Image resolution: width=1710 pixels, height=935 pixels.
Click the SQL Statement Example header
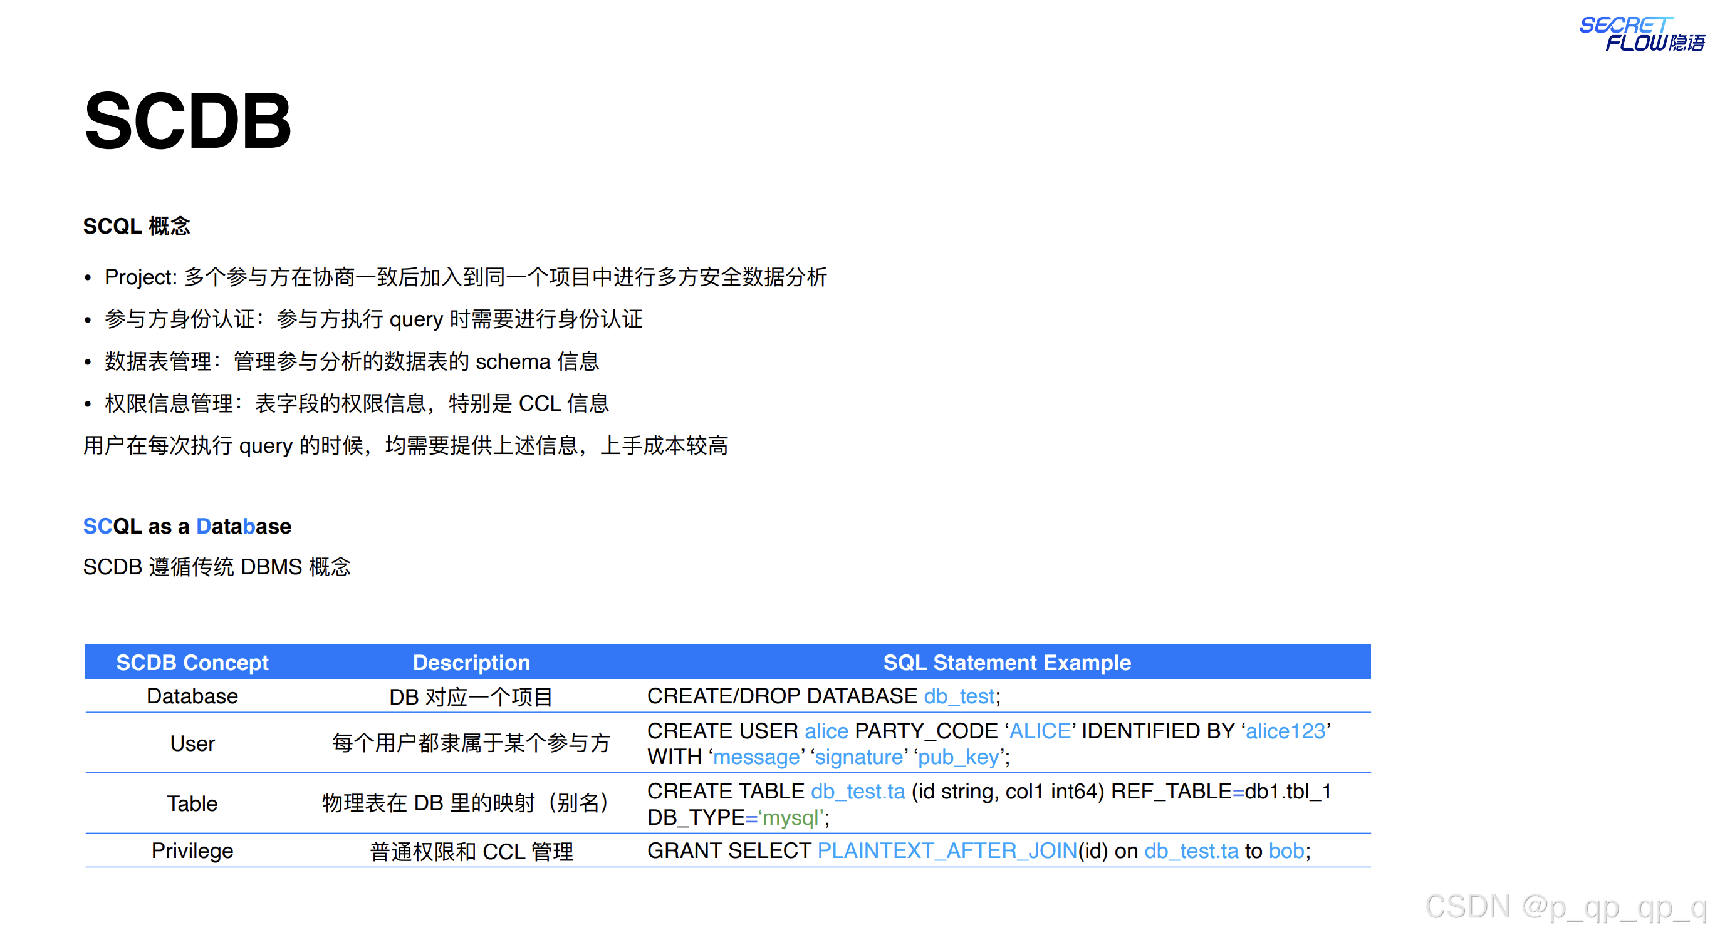point(1006,662)
